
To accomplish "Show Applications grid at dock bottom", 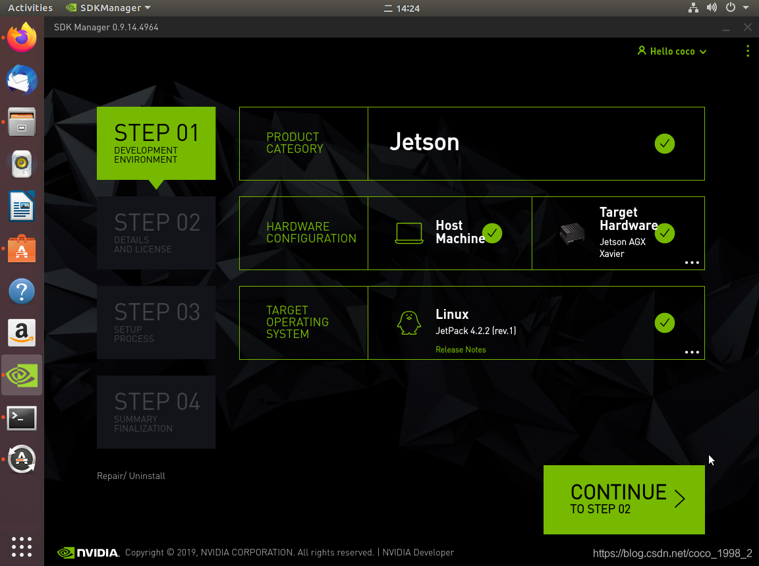I will 22,547.
